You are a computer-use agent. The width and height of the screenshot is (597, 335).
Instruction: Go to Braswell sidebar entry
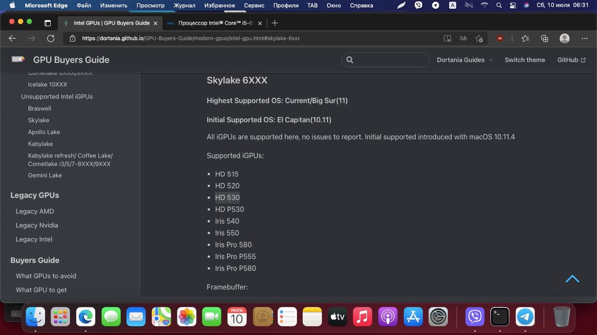pos(40,108)
